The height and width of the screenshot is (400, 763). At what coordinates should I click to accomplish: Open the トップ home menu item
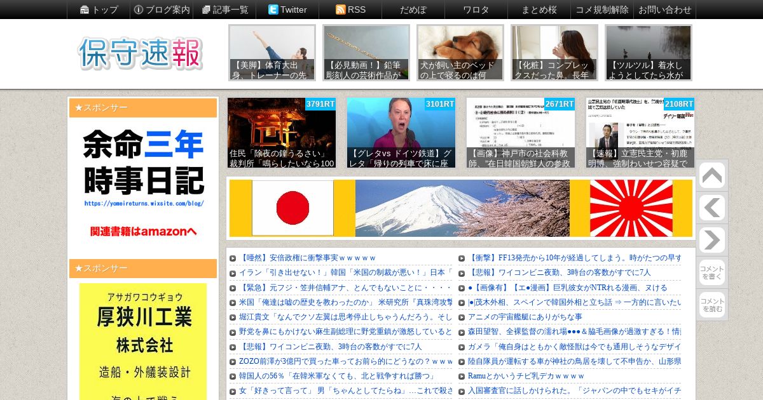(x=99, y=10)
